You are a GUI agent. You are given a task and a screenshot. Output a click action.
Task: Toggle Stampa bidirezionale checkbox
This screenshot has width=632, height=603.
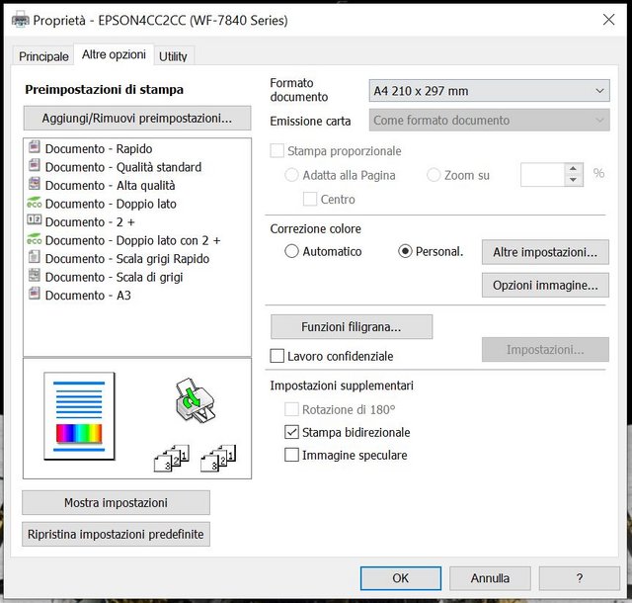[x=291, y=432]
